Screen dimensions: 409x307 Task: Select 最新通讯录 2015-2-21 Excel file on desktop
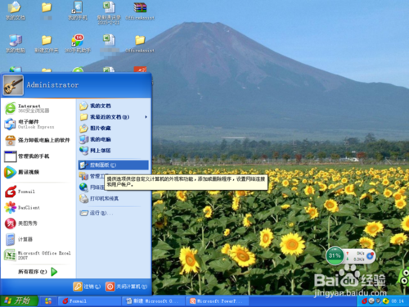click(109, 13)
